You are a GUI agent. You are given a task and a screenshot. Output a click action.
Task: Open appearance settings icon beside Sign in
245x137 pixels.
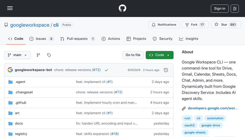[x=235, y=9]
